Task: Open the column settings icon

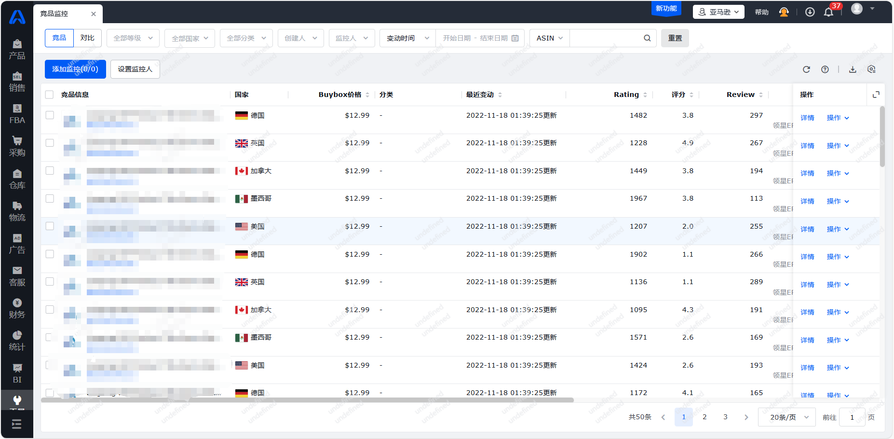Action: 871,69
